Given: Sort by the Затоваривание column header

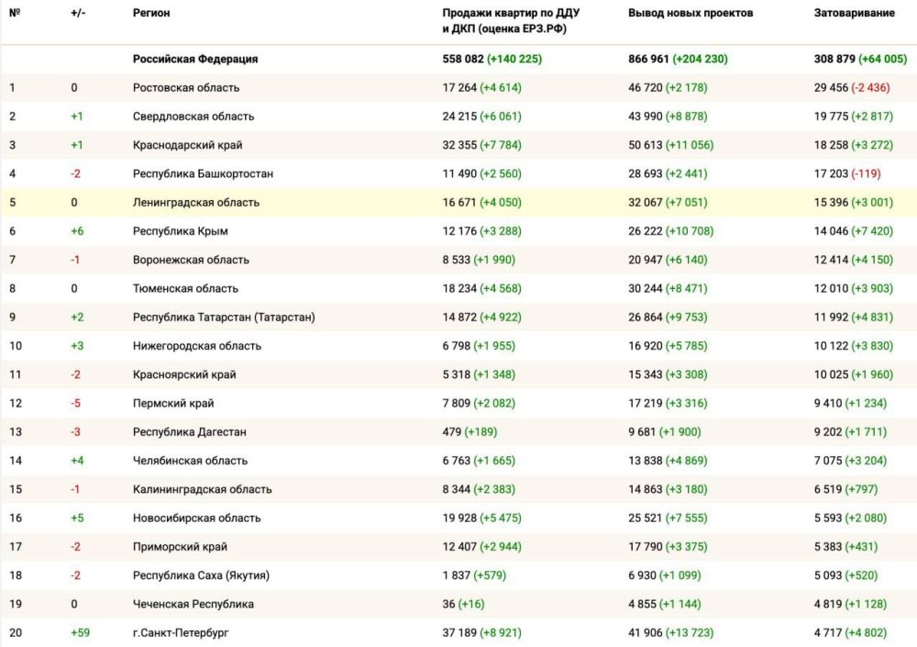Looking at the screenshot, I should [x=855, y=13].
